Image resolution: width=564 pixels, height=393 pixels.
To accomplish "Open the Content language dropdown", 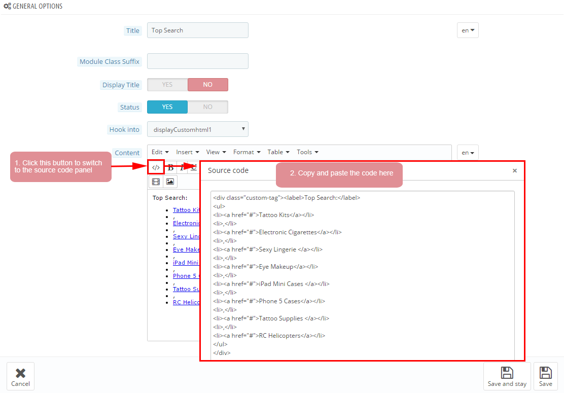I will [468, 153].
